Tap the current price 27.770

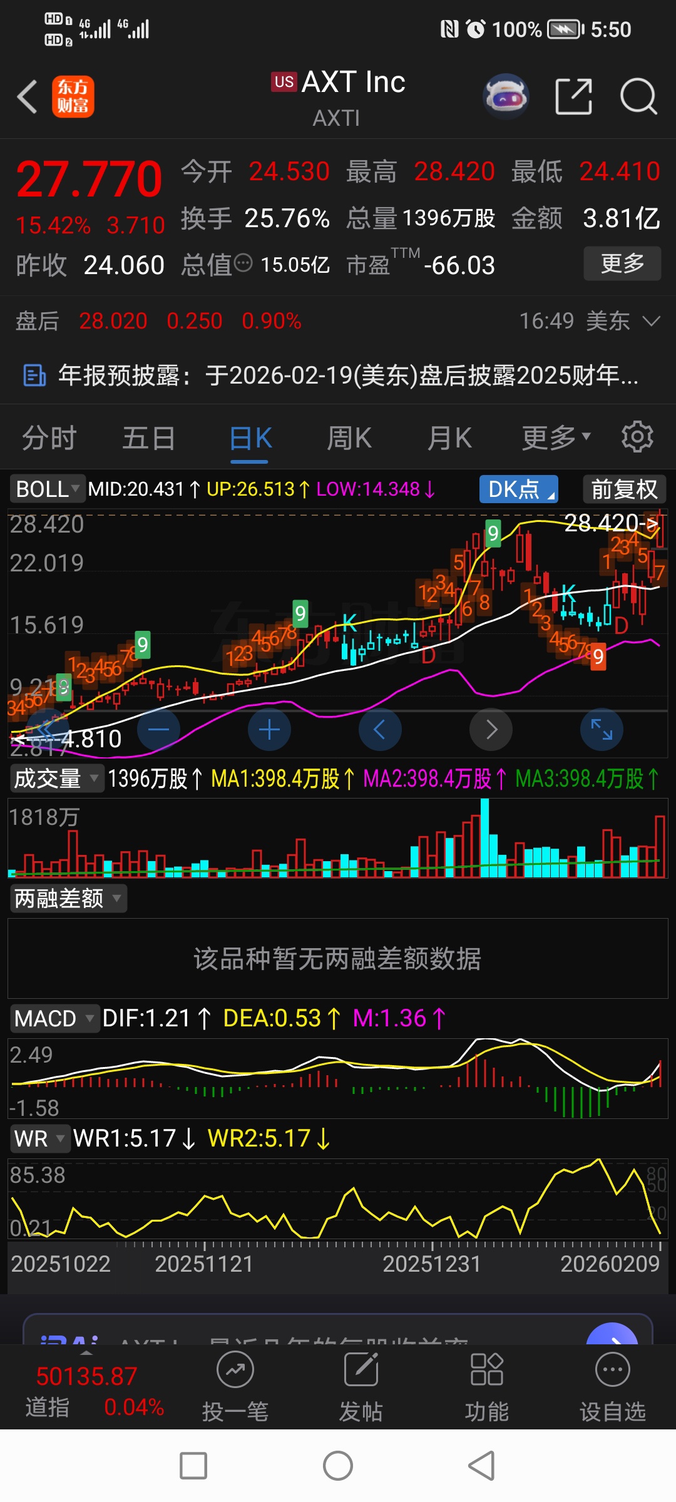click(90, 180)
